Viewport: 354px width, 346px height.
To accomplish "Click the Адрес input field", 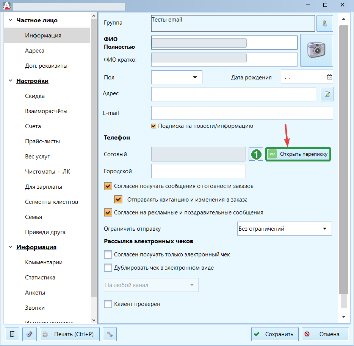I will click(x=233, y=94).
